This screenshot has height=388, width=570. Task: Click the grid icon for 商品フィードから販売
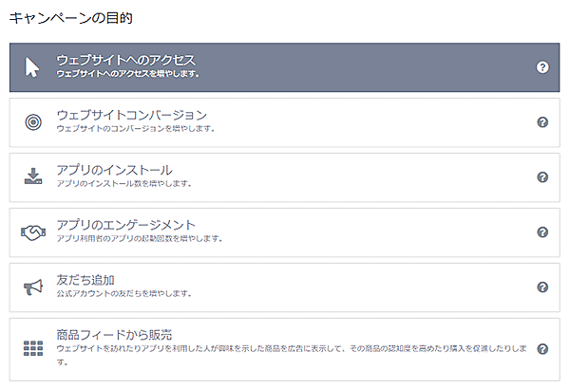coord(33,348)
